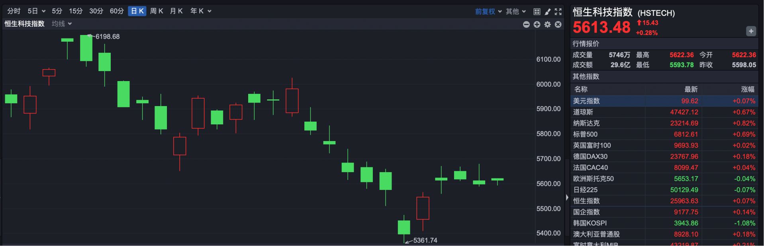The height and width of the screenshot is (246, 764).
Task: Collapse the right quote panel arrow
Action: (x=567, y=197)
